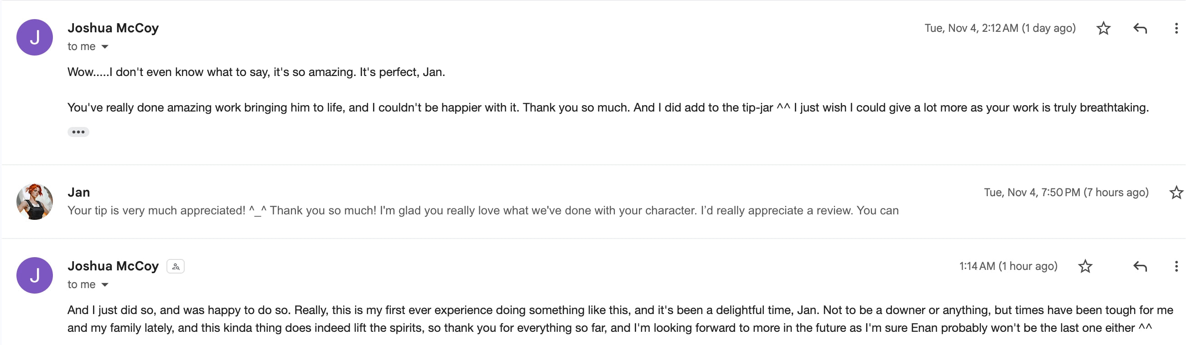Click the "1:14 AM (1 hour ago)" timestamp

[x=1008, y=266]
